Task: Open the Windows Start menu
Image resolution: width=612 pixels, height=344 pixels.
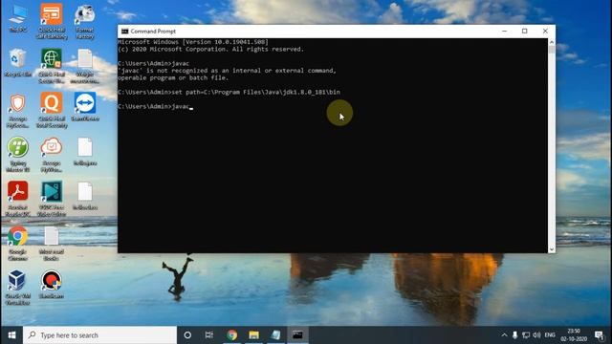Action: pyautogui.click(x=11, y=335)
